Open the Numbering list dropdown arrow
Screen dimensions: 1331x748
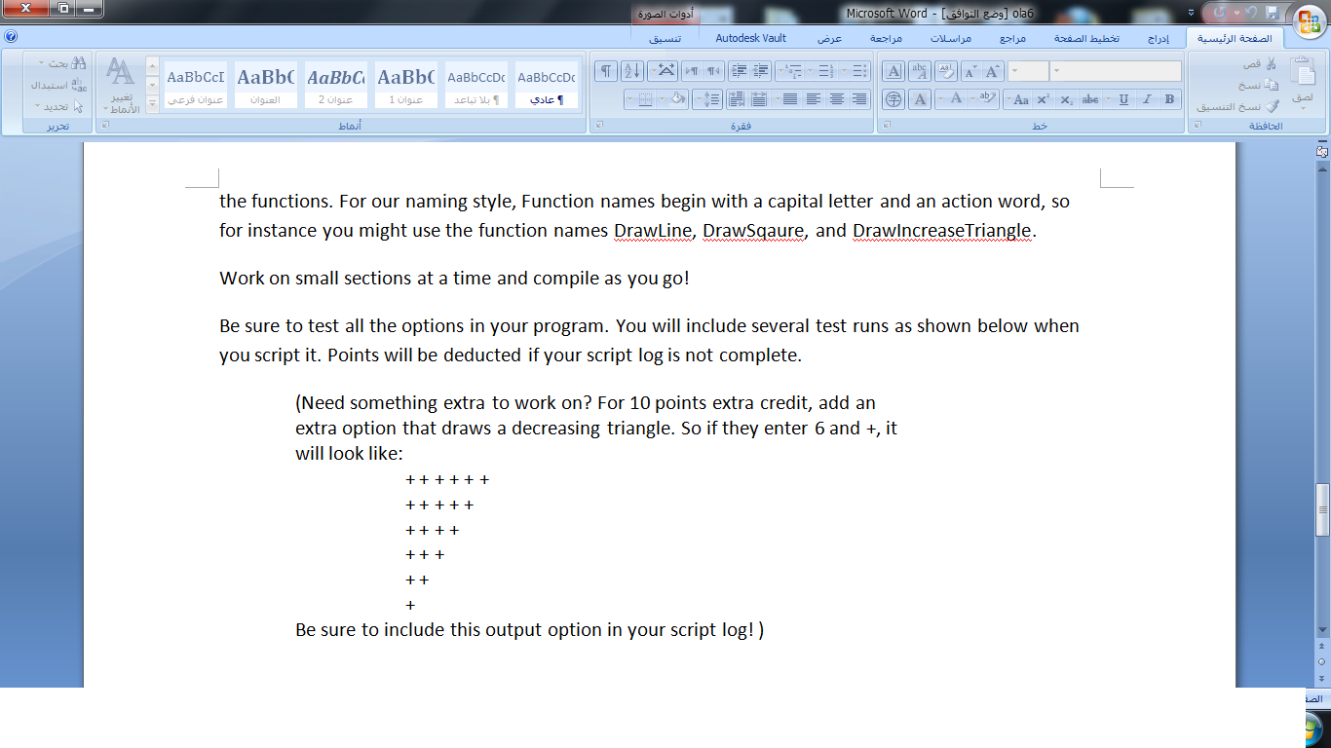coord(810,71)
